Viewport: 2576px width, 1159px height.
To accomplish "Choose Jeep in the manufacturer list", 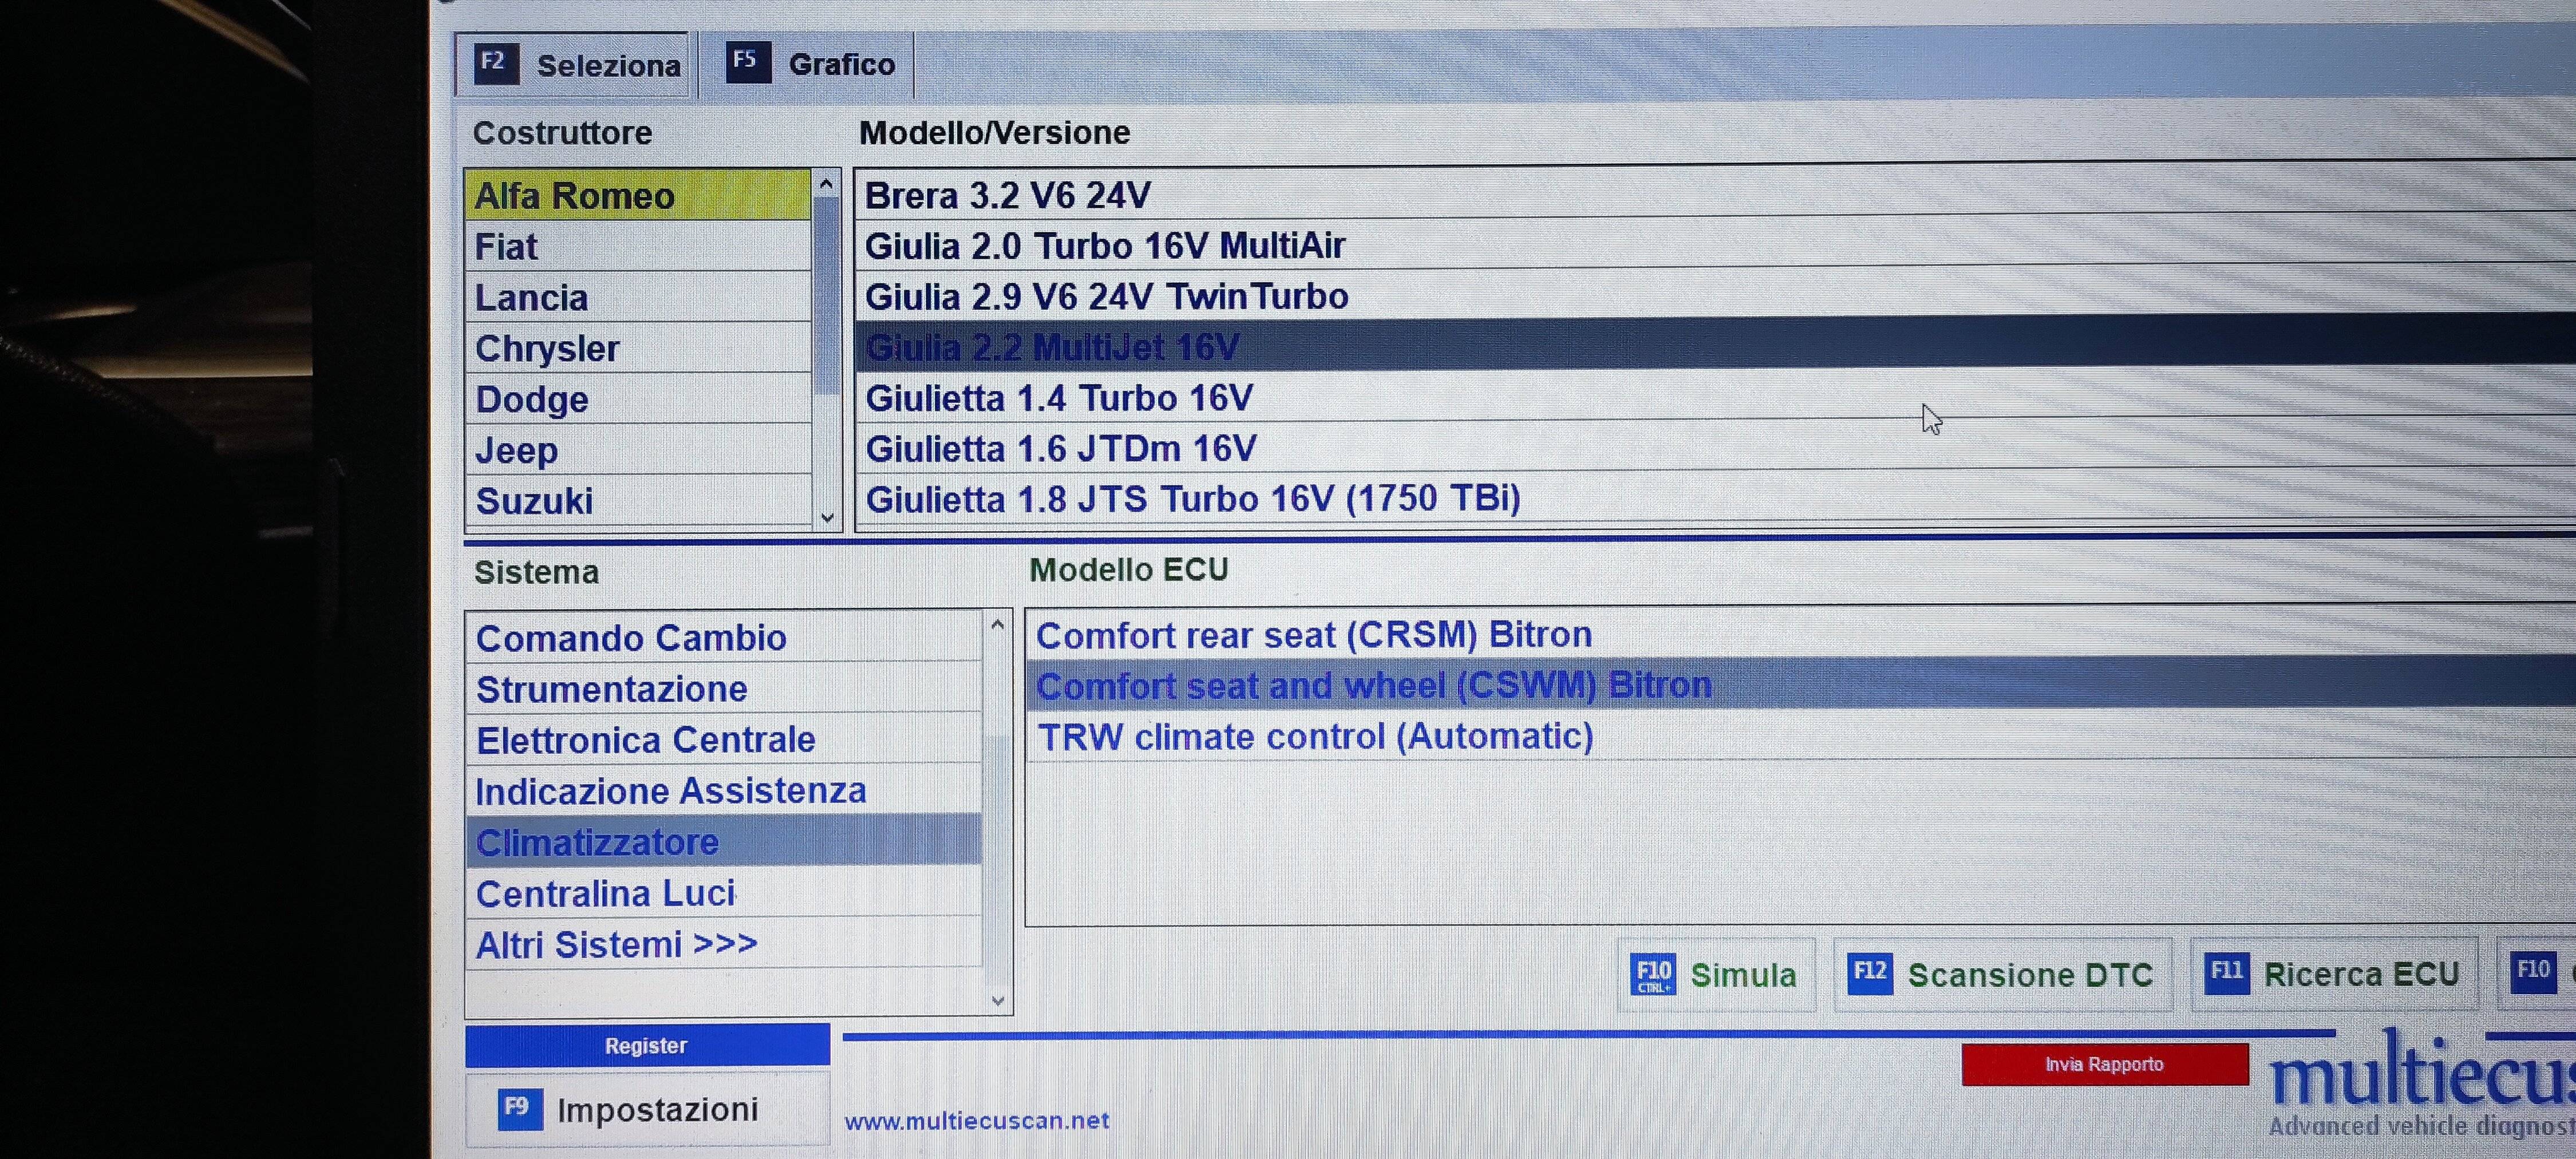I will pos(638,450).
